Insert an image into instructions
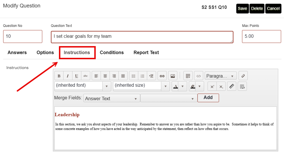 (172, 76)
